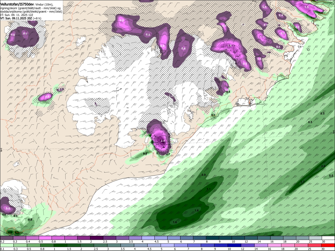The image size is (335, 251).
Task: Click the 2.0 rain value over the ocean
Action: coord(323,166)
